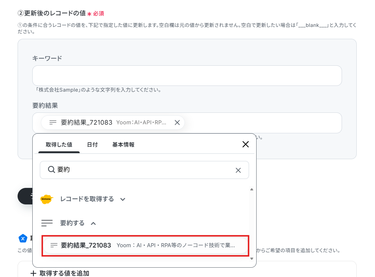Expand the レコードを取得する section chevron

[123, 199]
